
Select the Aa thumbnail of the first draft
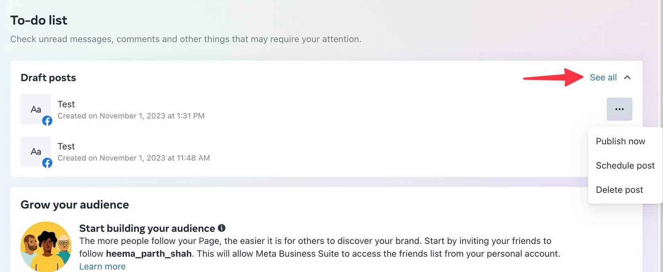point(36,108)
